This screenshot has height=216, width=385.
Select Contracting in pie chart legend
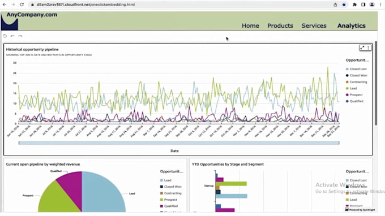[x=170, y=193]
